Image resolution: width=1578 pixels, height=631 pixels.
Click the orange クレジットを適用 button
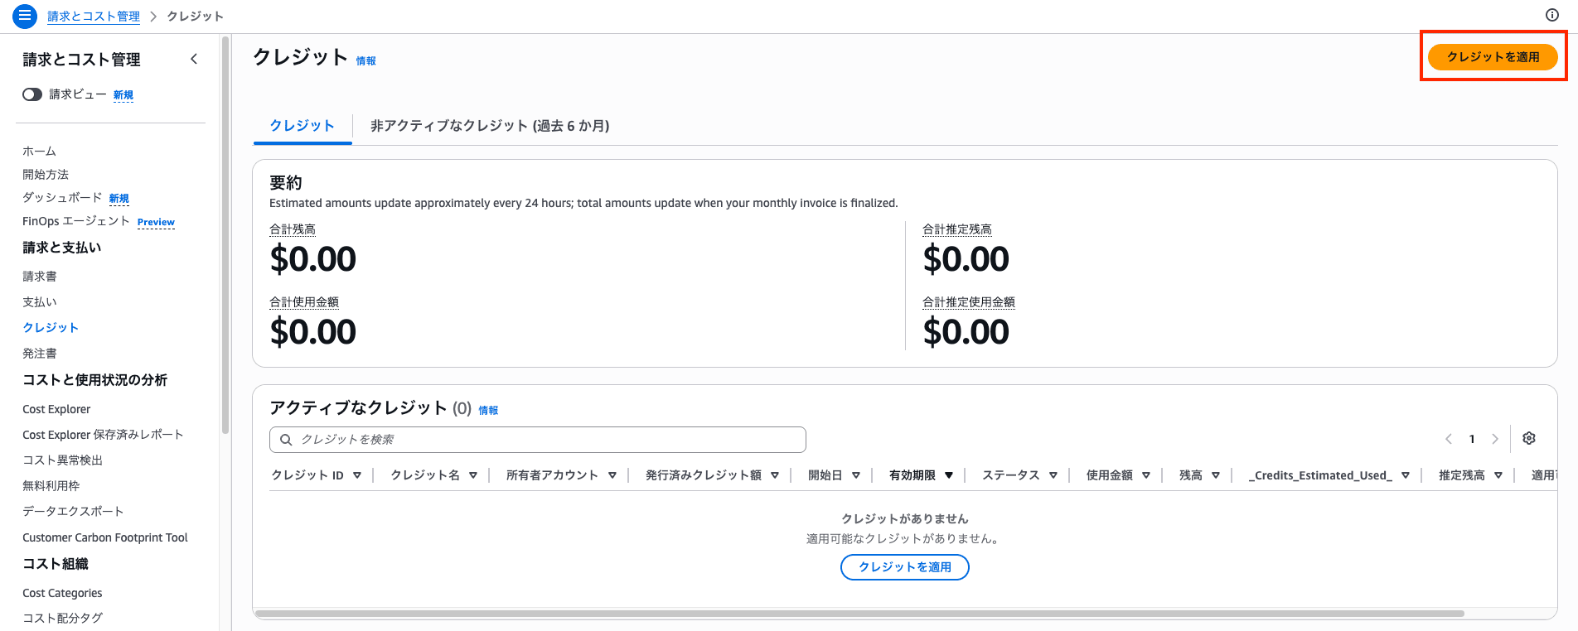pyautogui.click(x=1493, y=57)
